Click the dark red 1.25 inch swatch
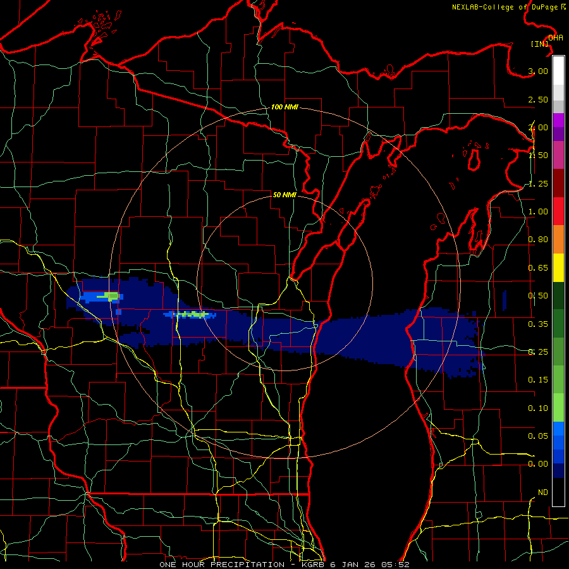Image resolution: width=569 pixels, height=569 pixels. pyautogui.click(x=558, y=183)
